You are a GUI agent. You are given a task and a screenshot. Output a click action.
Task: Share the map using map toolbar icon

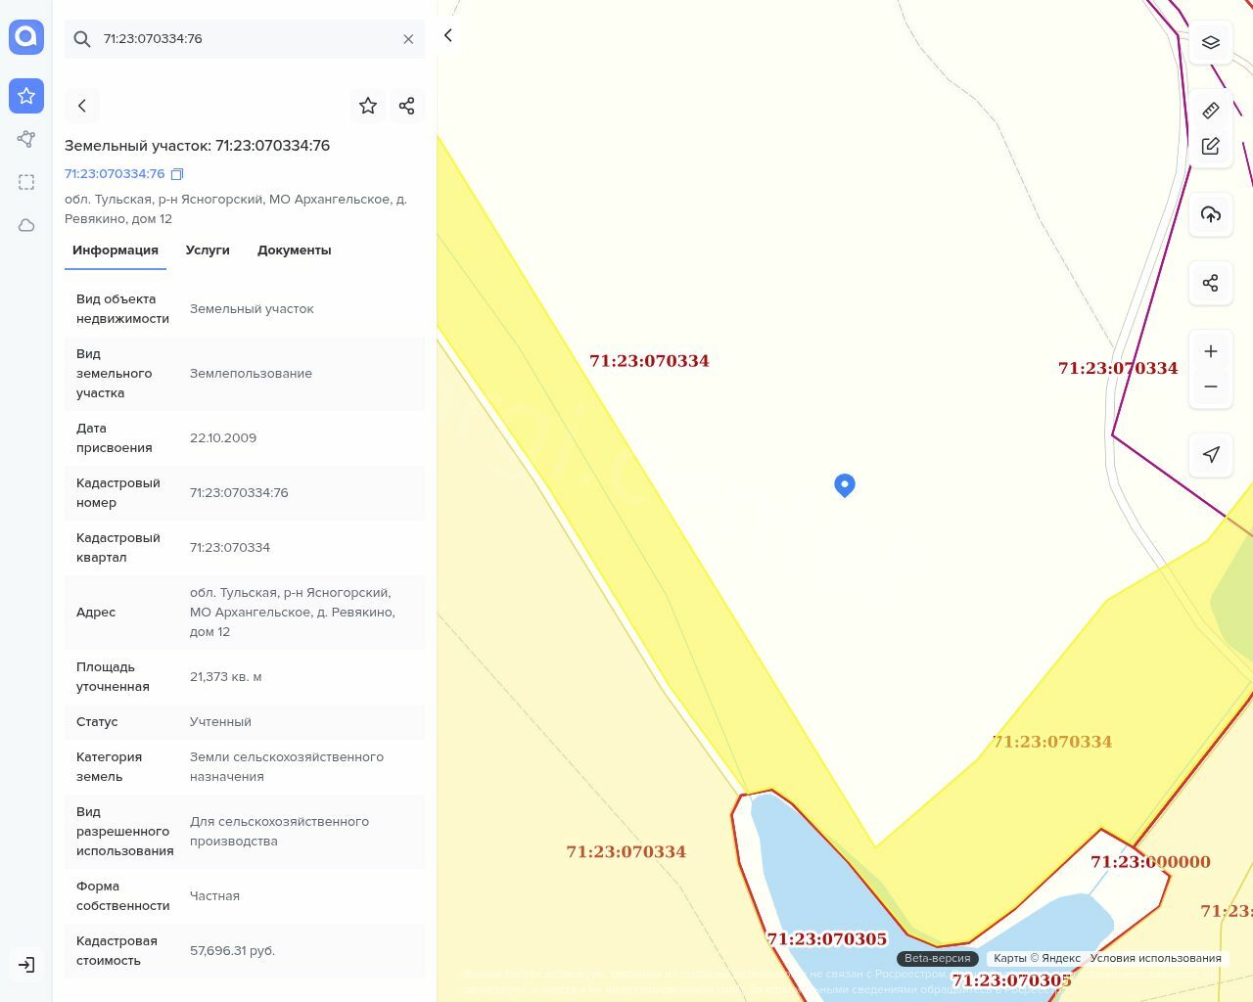(x=1210, y=283)
